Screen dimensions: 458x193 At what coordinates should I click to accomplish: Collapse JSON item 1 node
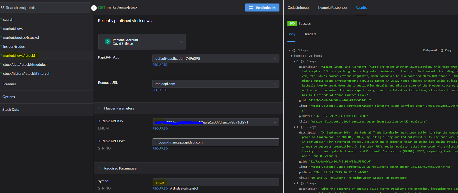[294, 127]
